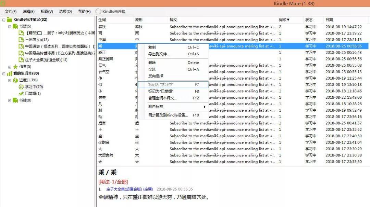Select the 乘正御辨 vocabulary row
370x207 pixels.
(232, 59)
